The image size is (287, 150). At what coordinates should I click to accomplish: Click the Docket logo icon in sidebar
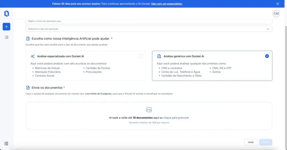click(7, 13)
